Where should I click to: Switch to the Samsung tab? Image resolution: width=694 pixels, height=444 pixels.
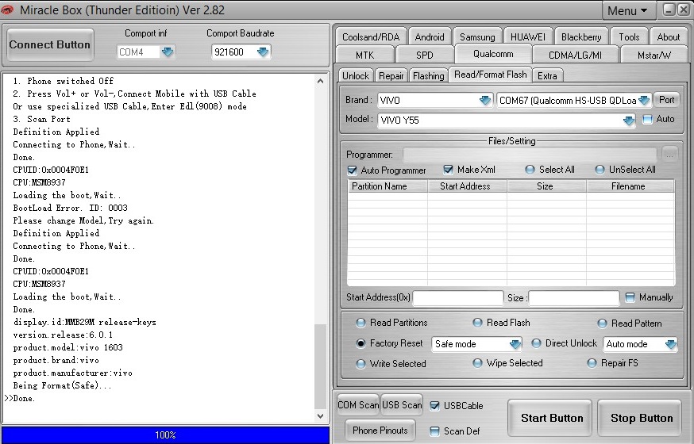tap(476, 37)
